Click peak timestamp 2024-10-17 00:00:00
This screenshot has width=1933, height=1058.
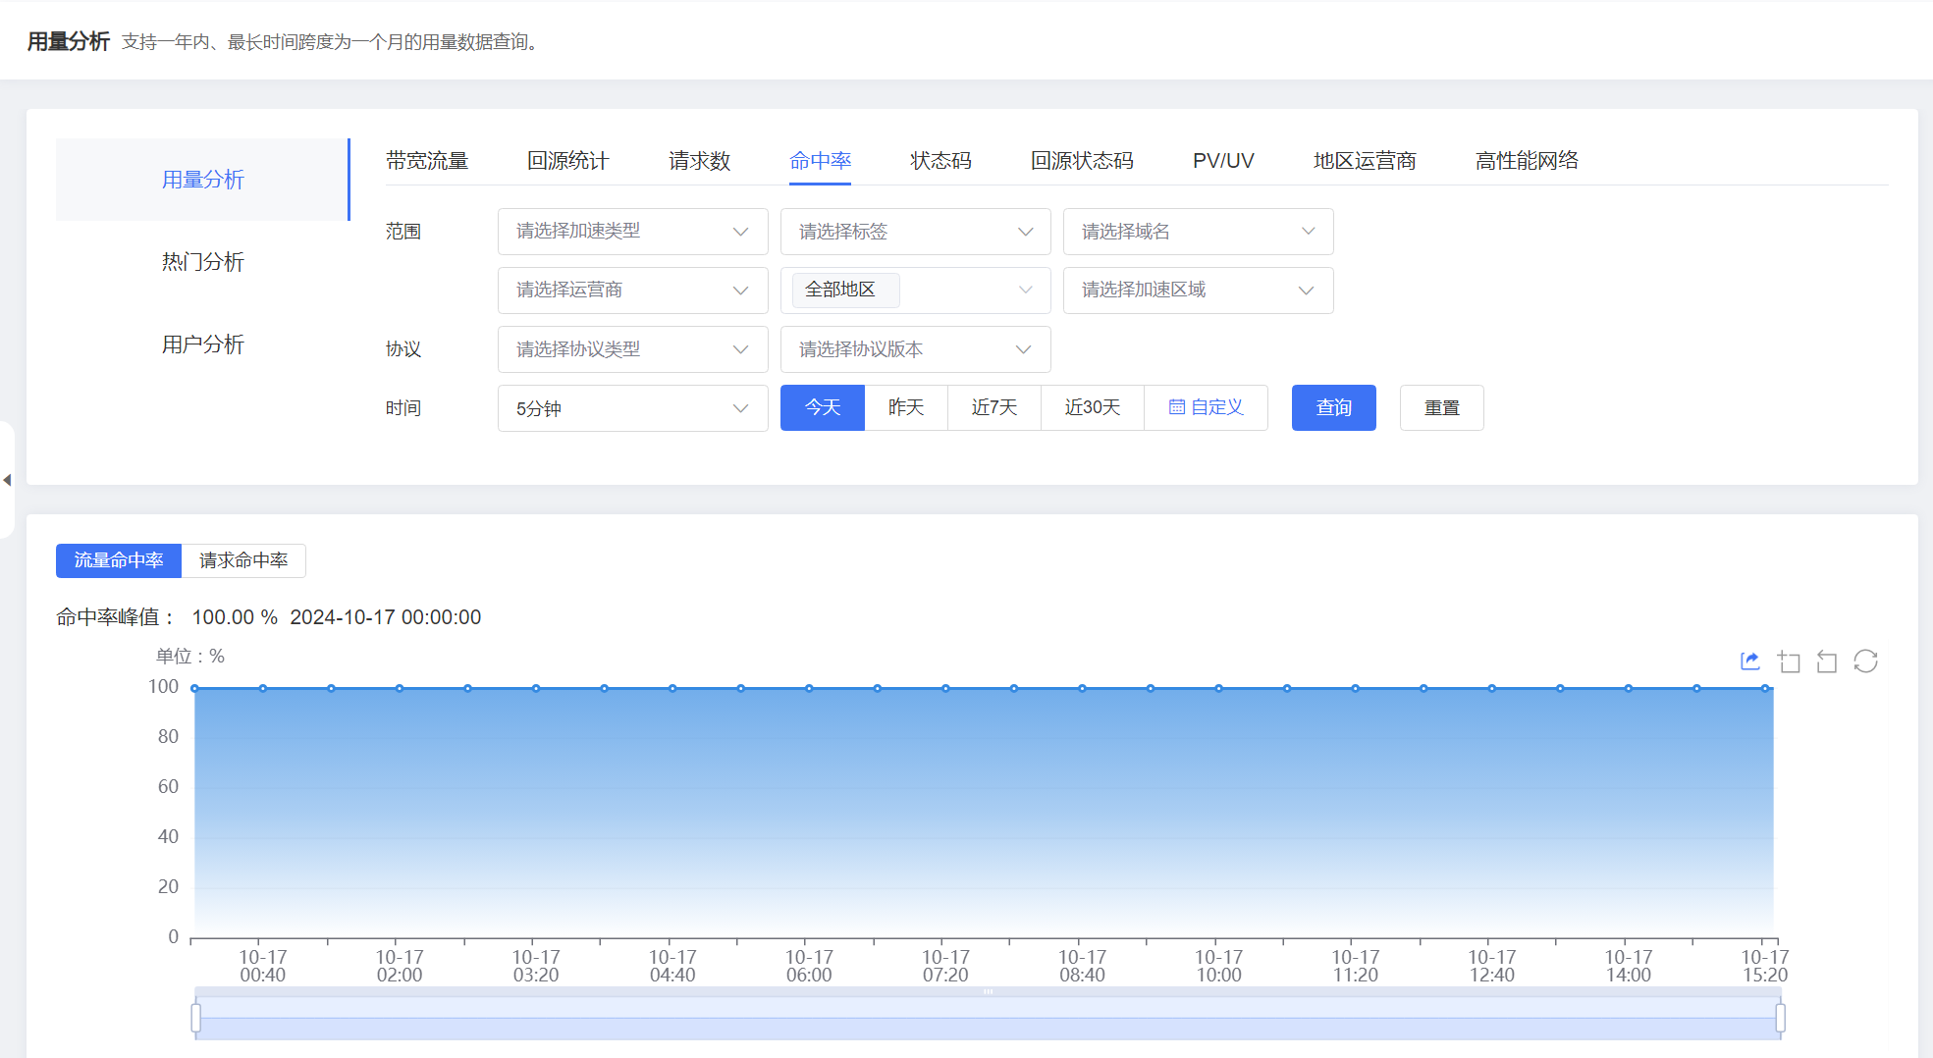click(x=385, y=617)
